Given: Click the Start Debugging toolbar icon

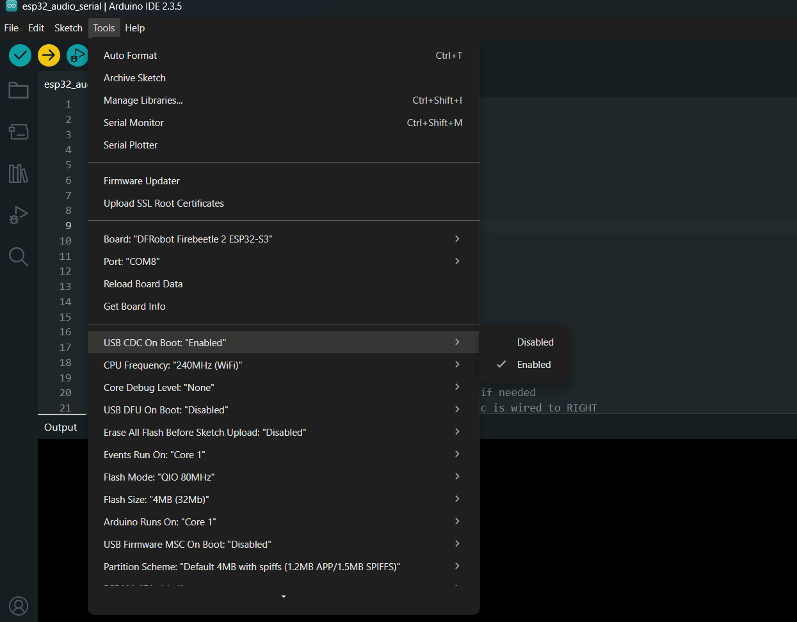Looking at the screenshot, I should tap(77, 55).
